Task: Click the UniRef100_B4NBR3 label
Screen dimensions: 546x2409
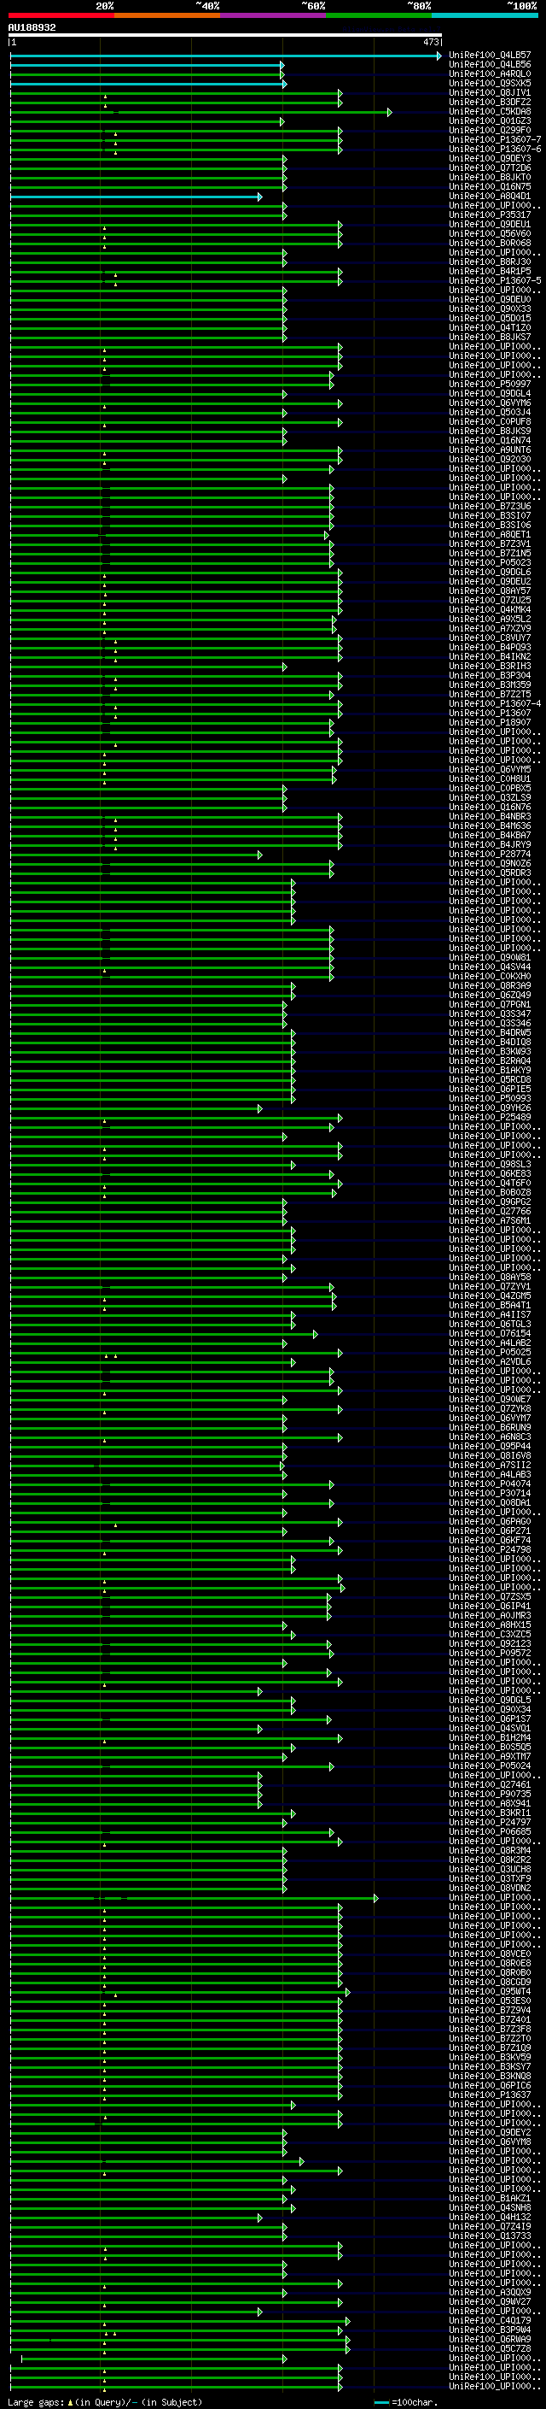Action: click(x=490, y=817)
